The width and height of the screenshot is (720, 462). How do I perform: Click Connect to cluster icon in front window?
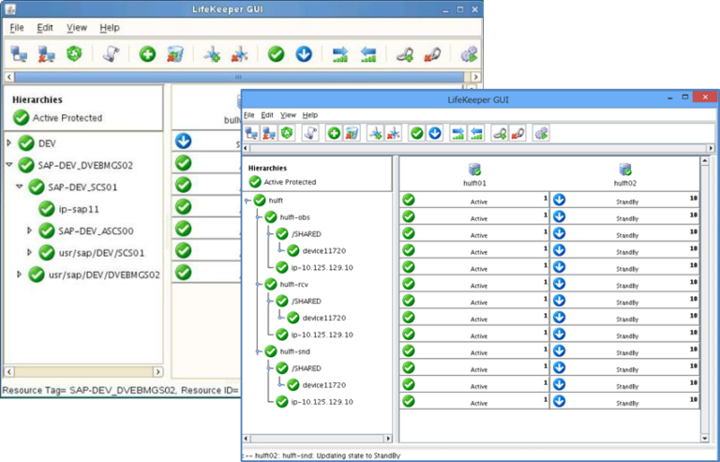251,133
